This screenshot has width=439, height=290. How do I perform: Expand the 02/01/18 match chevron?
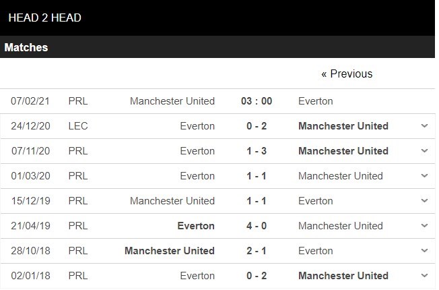tap(424, 276)
